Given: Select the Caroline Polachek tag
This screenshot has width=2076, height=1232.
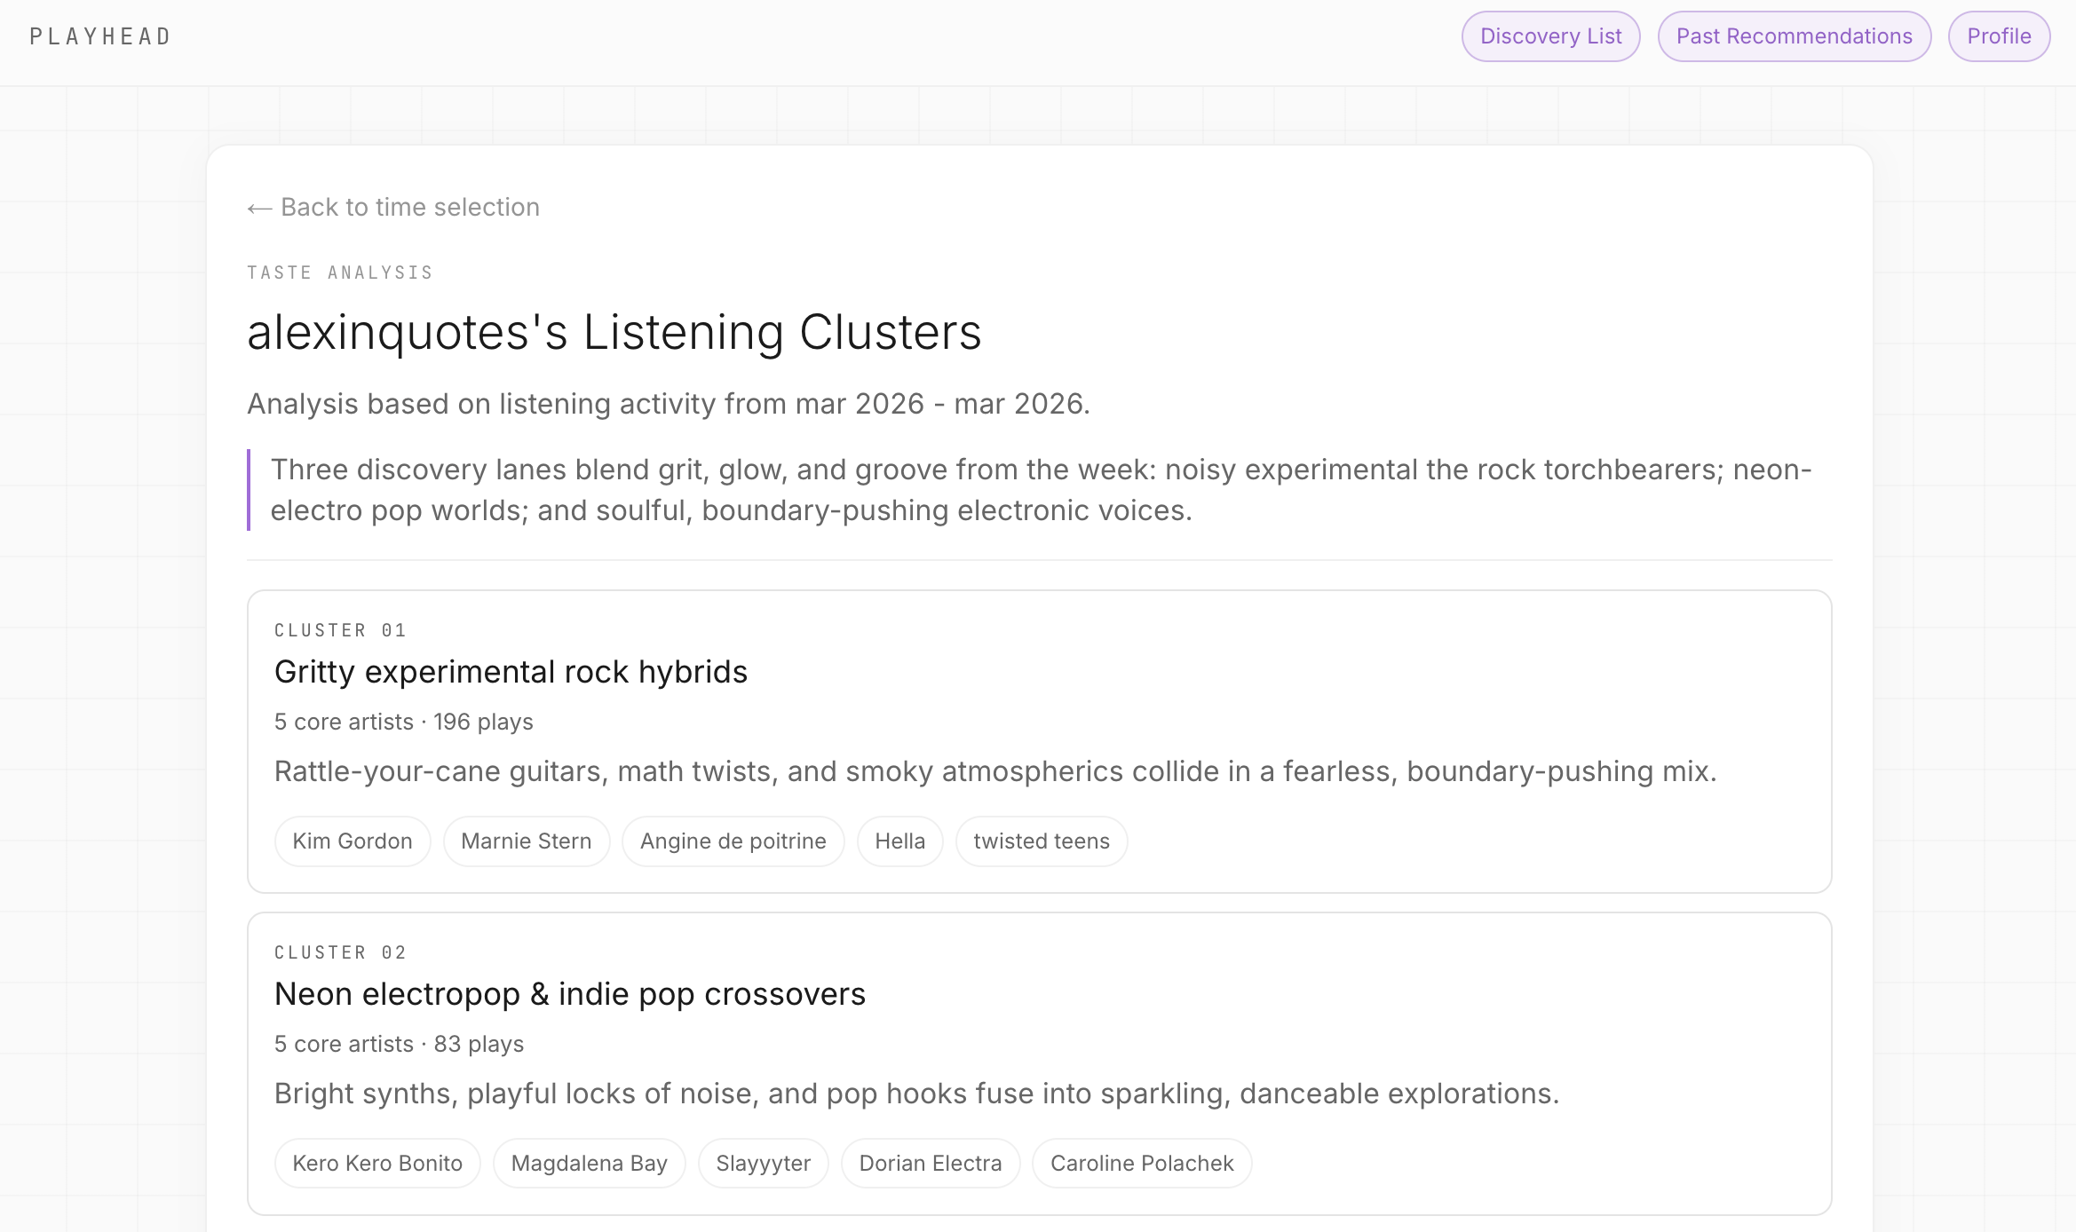Looking at the screenshot, I should coord(1142,1163).
